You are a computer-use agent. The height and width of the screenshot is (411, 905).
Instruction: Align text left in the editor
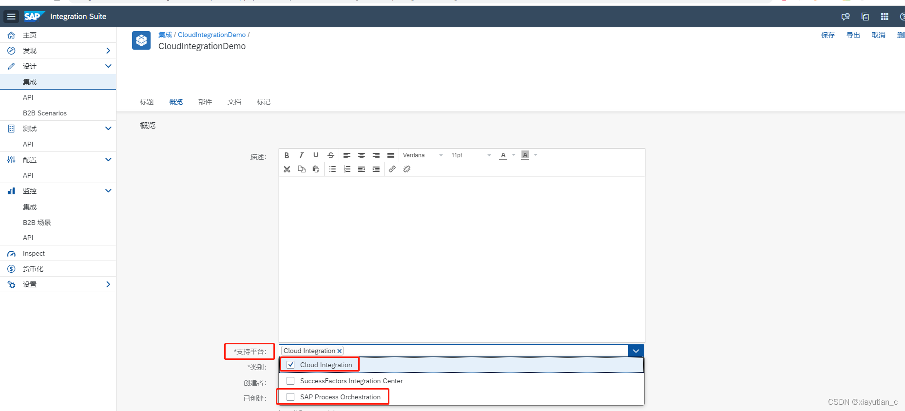[347, 155]
